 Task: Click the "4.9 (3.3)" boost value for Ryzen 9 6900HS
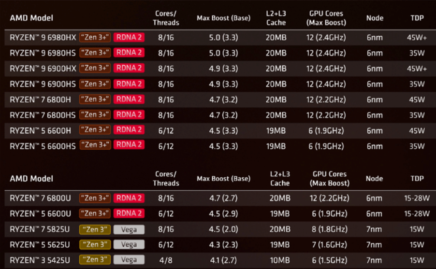224,84
